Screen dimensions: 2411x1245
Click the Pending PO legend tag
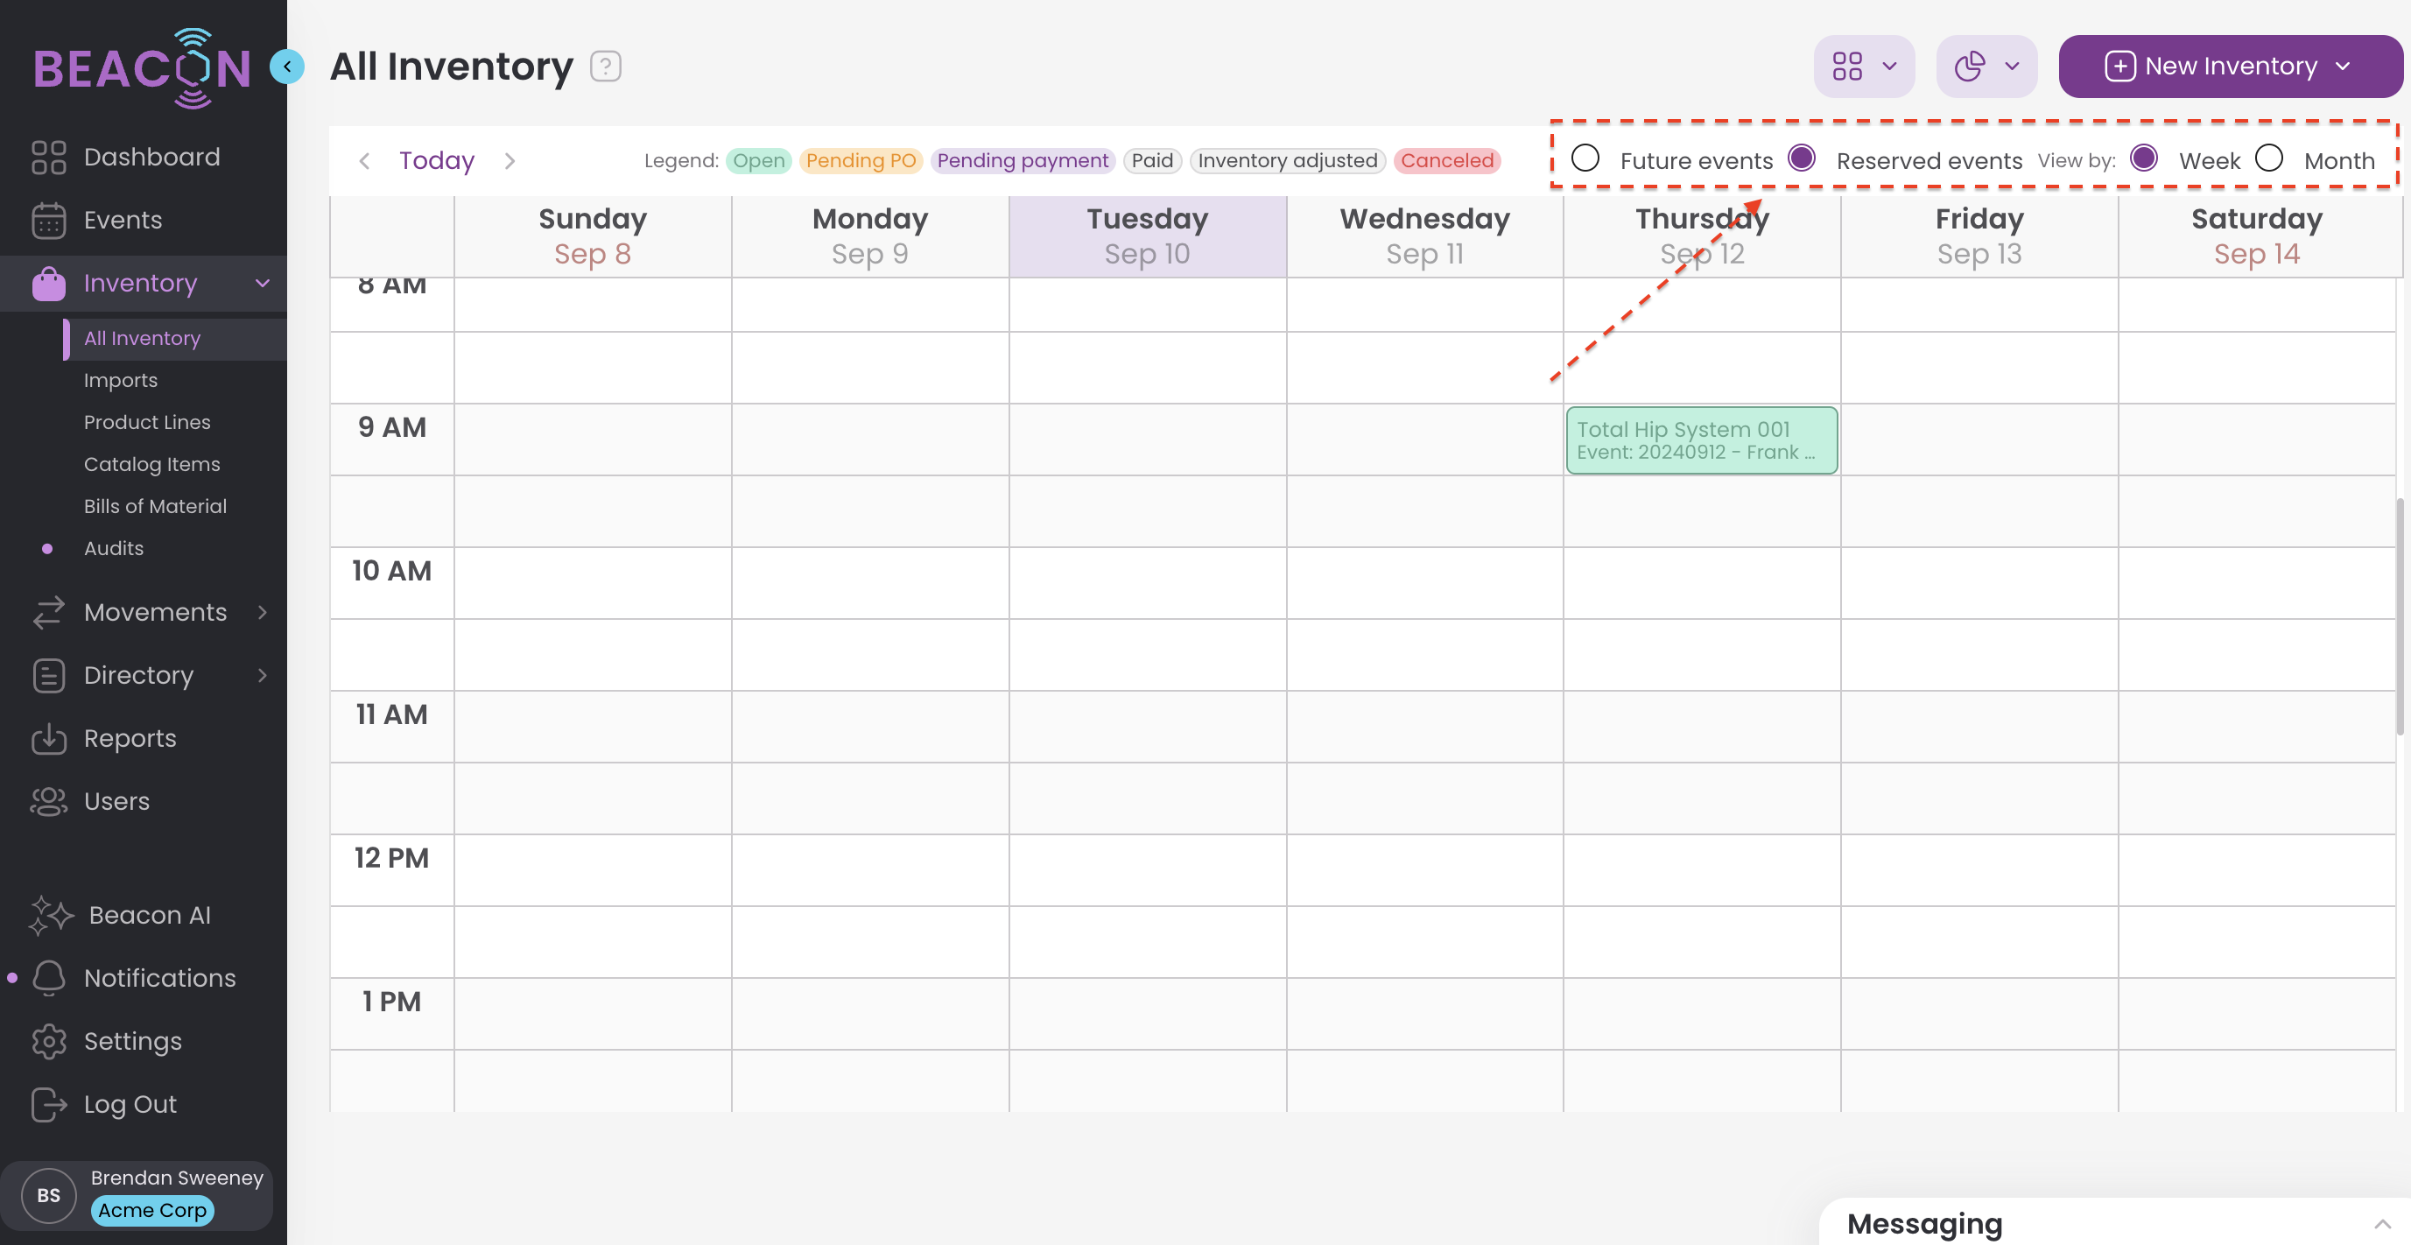[861, 161]
